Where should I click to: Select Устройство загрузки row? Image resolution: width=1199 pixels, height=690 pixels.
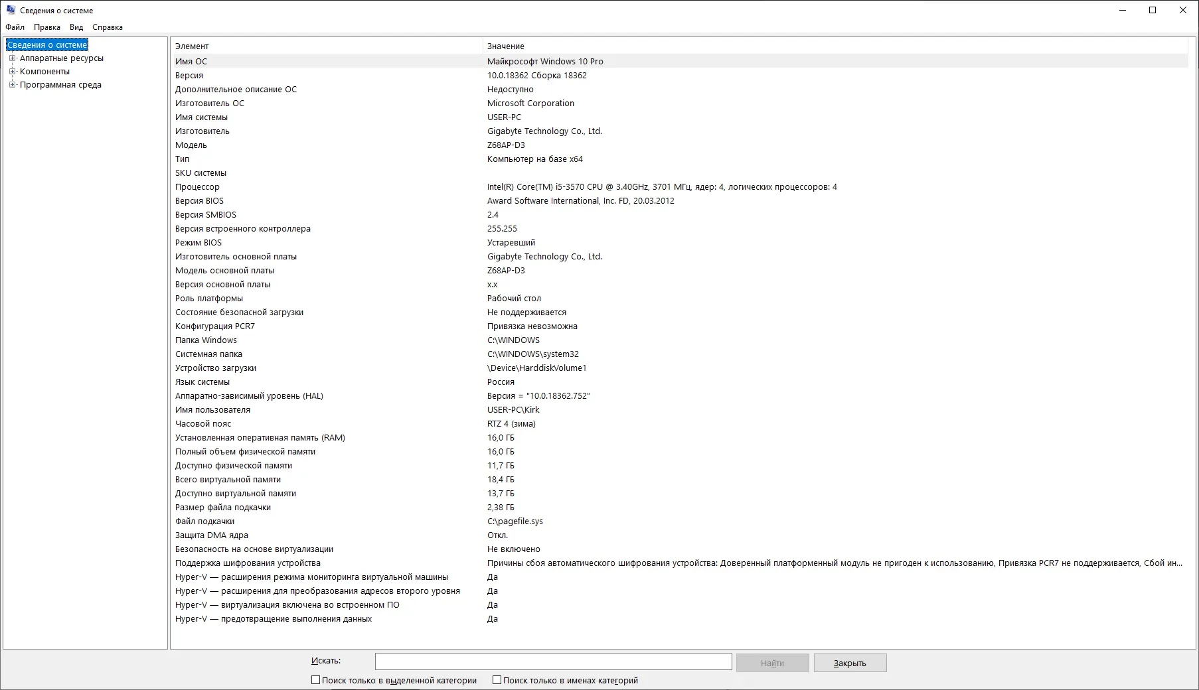[x=679, y=368]
